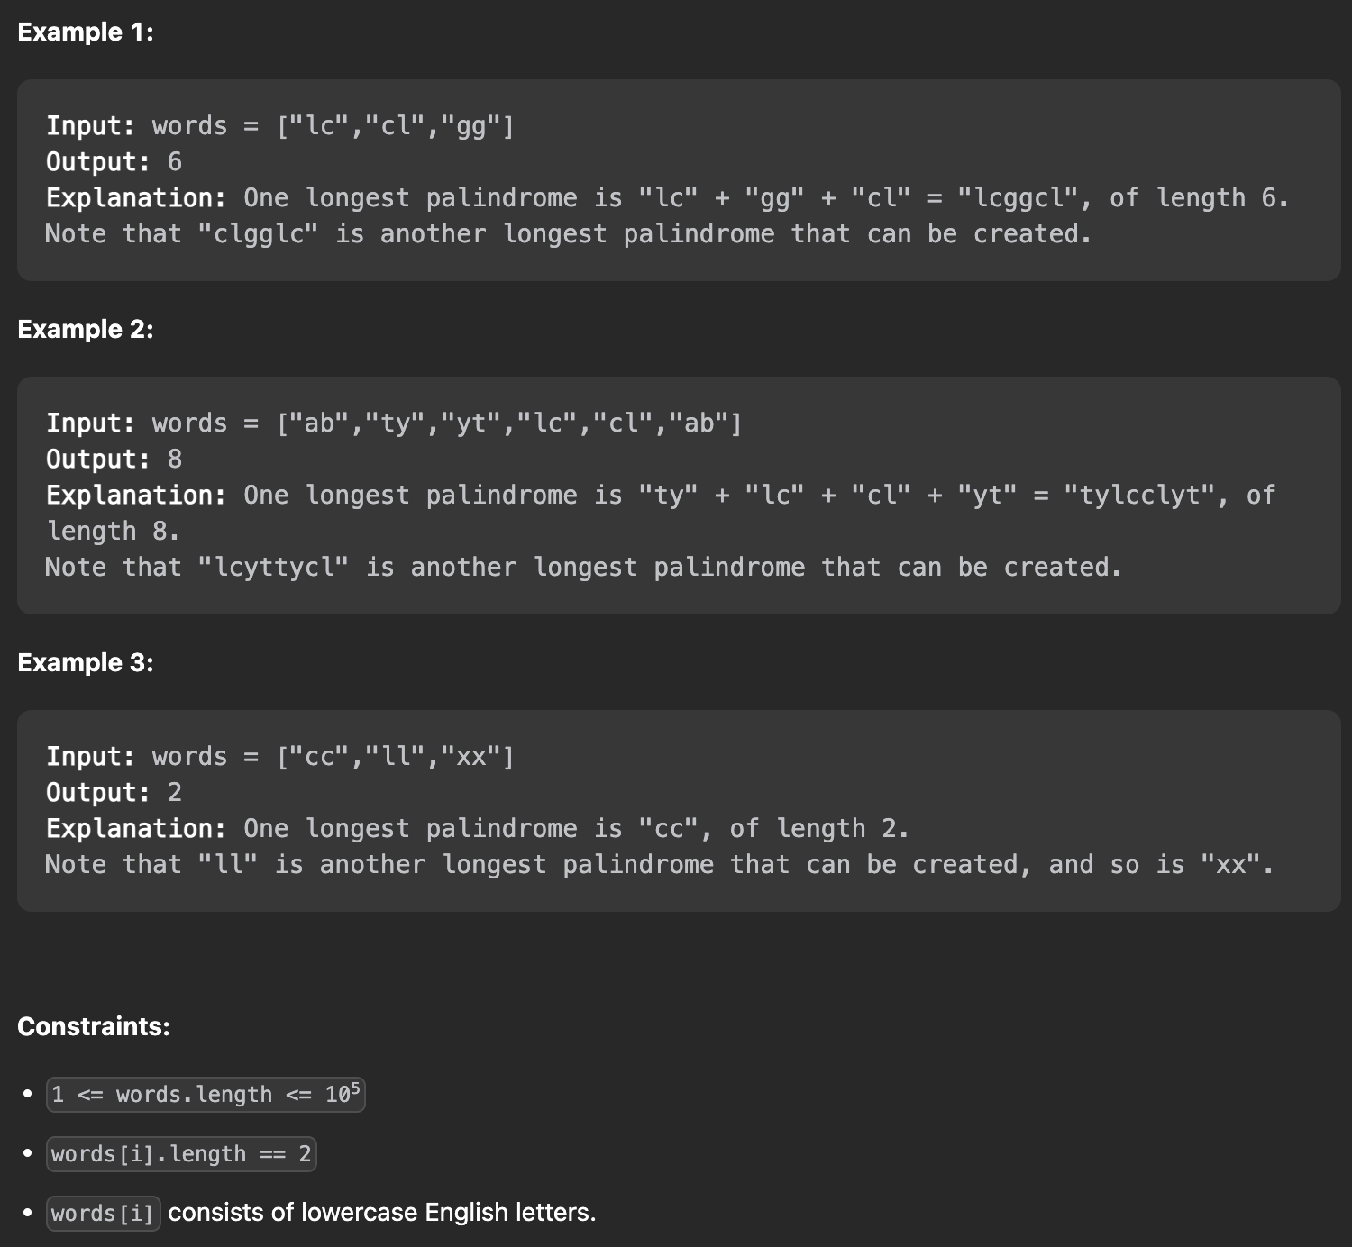Image resolution: width=1352 pixels, height=1247 pixels.
Task: Click the Example 1 heading
Action: 86,32
